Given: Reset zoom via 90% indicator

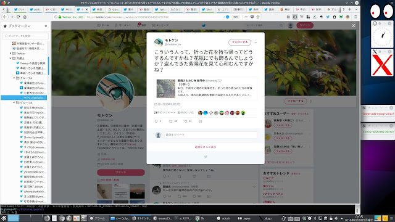Looking at the screenshot, I should coord(235,17).
